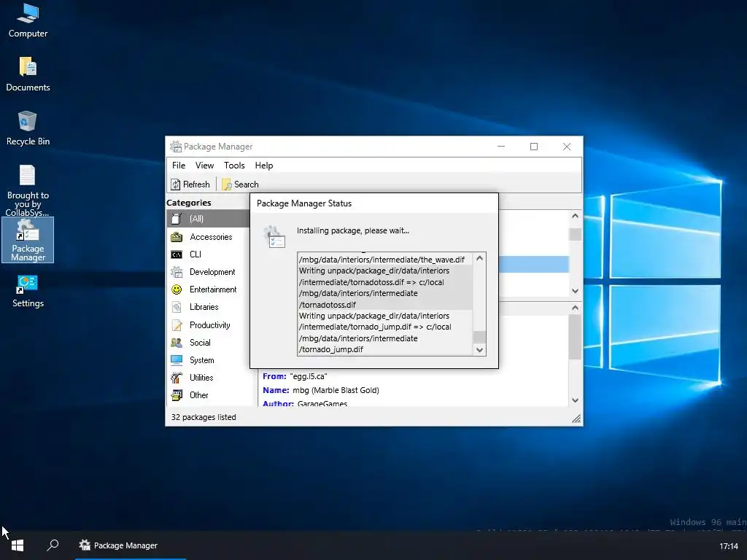747x560 pixels.
Task: Select the Accessories category icon
Action: point(177,237)
